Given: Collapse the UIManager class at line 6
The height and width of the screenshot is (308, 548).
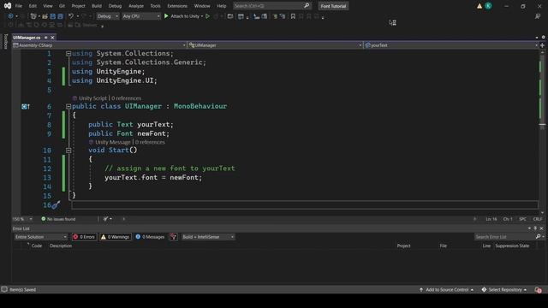Looking at the screenshot, I should [68, 106].
